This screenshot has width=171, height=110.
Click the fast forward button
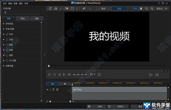pyautogui.click(x=69, y=75)
